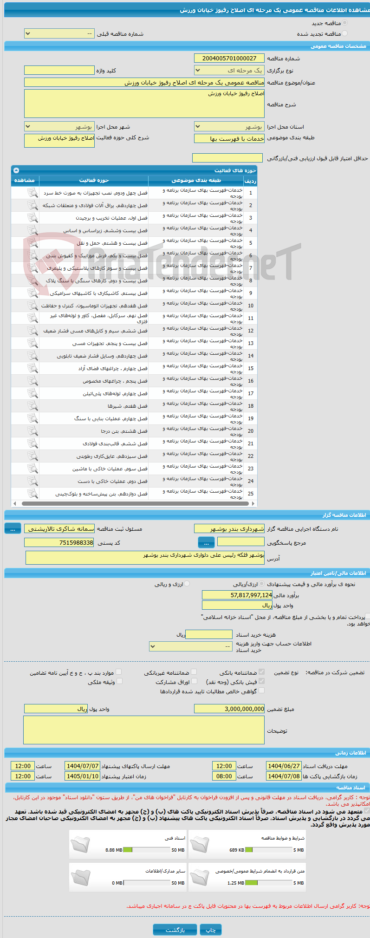This screenshot has width=370, height=938.
Task: Toggle گواهی خالص مطالبات checkbox
Action: [x=262, y=690]
